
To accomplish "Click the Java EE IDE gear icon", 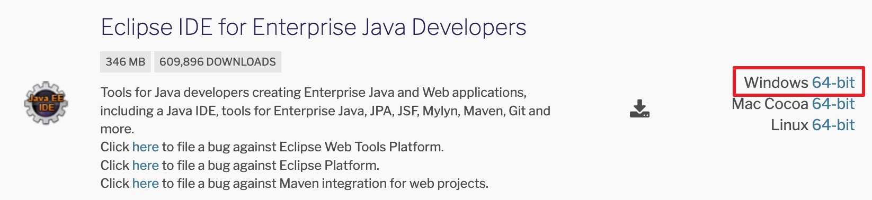I will 46,103.
